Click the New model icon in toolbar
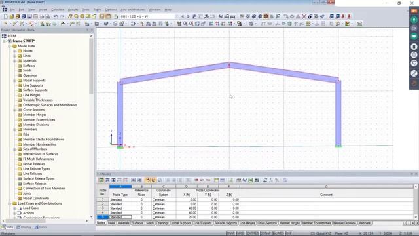 pos(5,16)
